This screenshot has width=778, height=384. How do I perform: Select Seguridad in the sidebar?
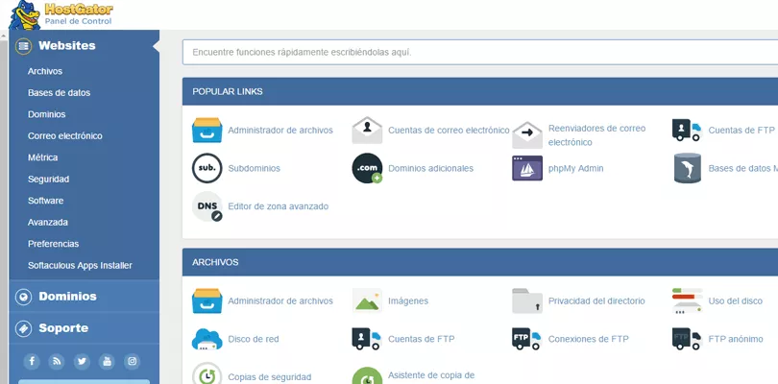pyautogui.click(x=49, y=180)
